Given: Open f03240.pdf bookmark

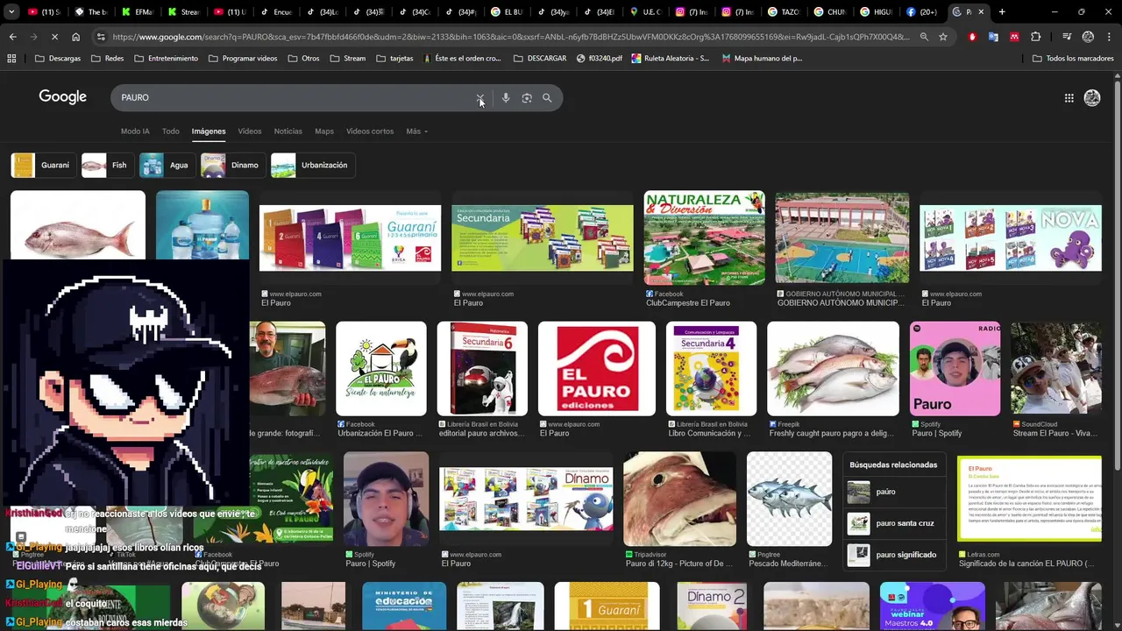Looking at the screenshot, I should pos(600,59).
